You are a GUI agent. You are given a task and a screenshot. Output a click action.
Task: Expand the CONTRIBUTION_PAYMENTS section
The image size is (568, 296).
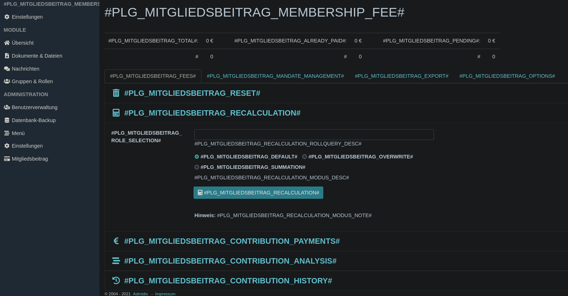(232, 241)
